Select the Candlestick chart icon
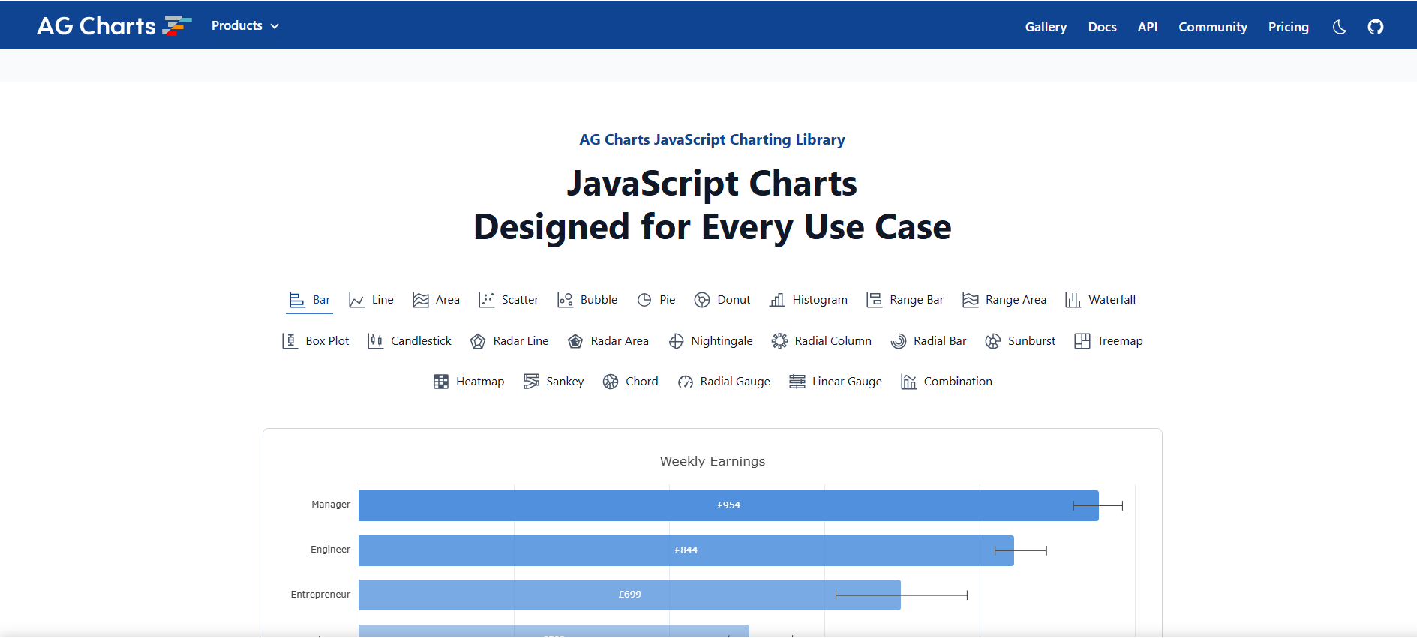The height and width of the screenshot is (638, 1417). click(376, 341)
